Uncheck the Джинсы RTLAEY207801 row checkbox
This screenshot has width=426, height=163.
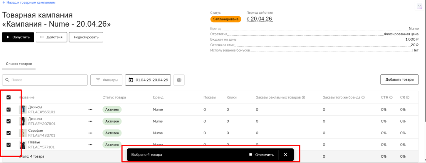coord(8,121)
